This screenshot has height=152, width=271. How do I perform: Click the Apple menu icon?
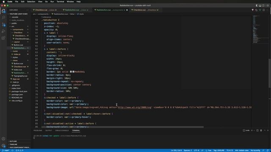pos(4,2)
